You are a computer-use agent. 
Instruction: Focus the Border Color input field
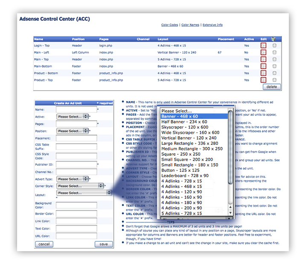(x=76, y=214)
